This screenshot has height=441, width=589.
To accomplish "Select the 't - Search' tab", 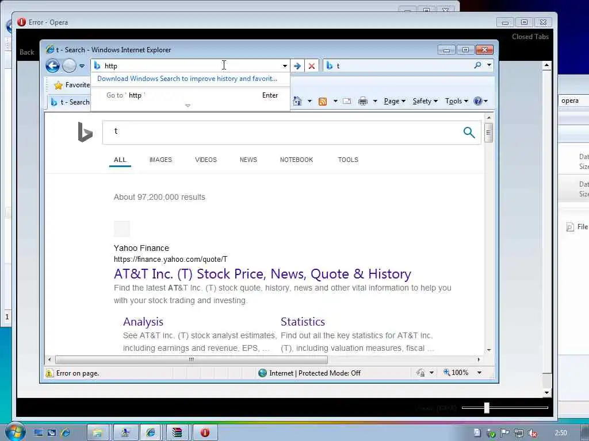I will [70, 102].
